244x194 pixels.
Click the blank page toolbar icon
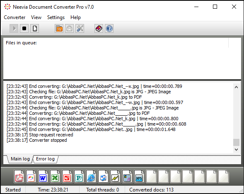(x=34, y=29)
